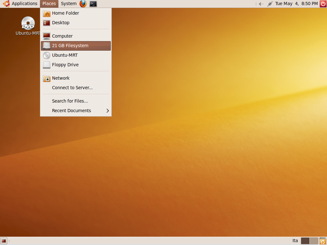The height and width of the screenshot is (245, 327).
Task: Click the Home Folder house icon
Action: coord(47,13)
